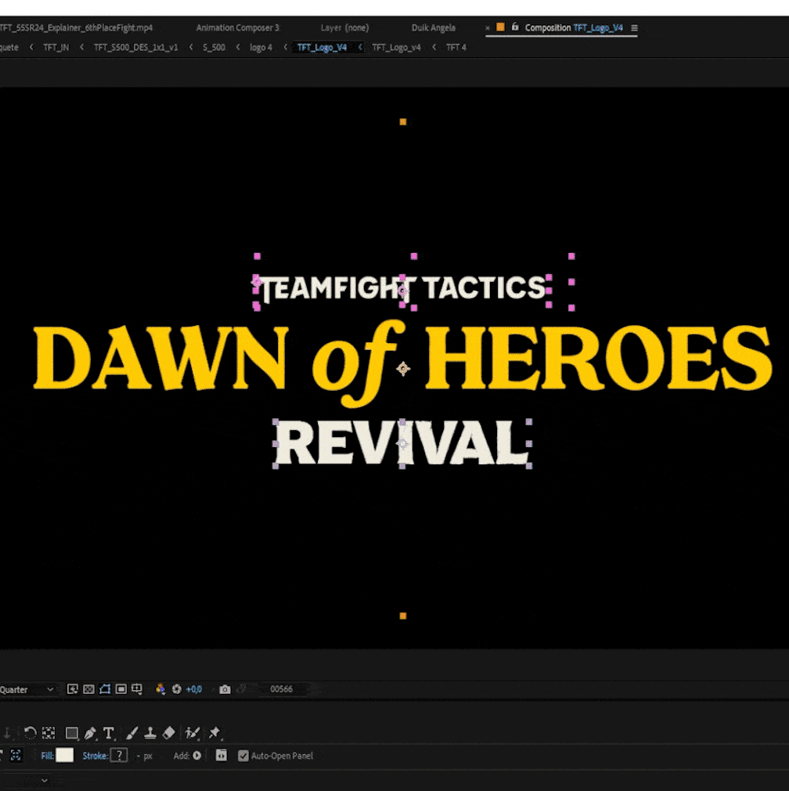
Task: Click the Fill color swatch
Action: click(64, 755)
